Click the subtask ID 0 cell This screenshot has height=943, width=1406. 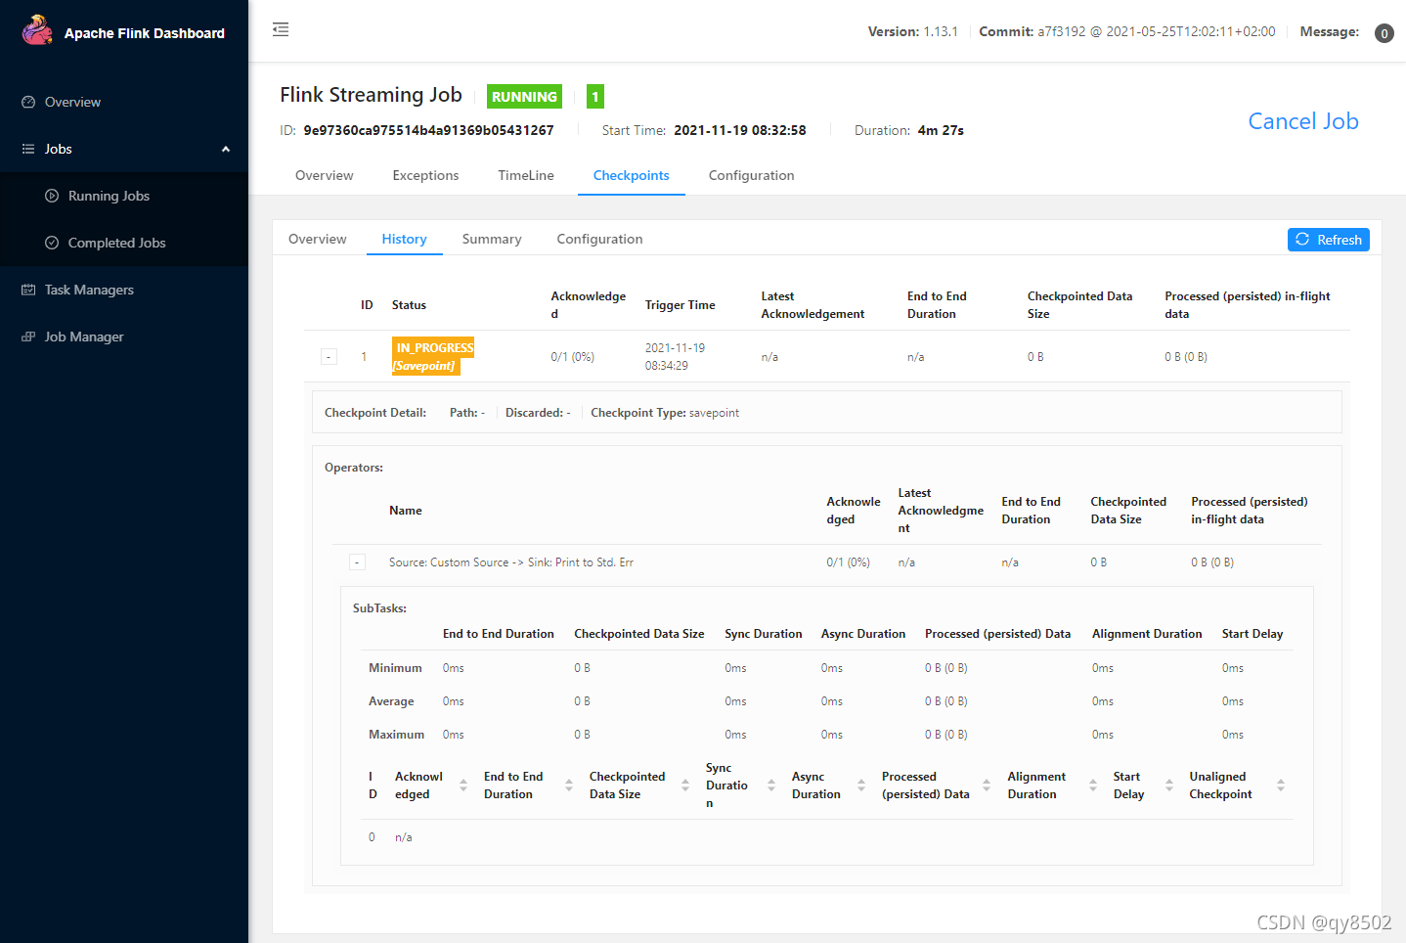pos(372,837)
